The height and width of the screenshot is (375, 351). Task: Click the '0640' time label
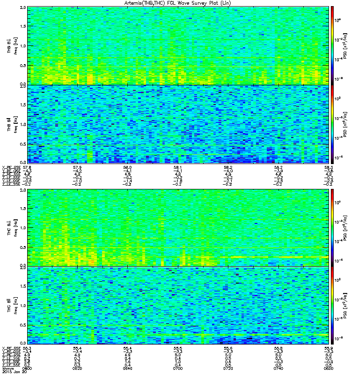pos(127,368)
